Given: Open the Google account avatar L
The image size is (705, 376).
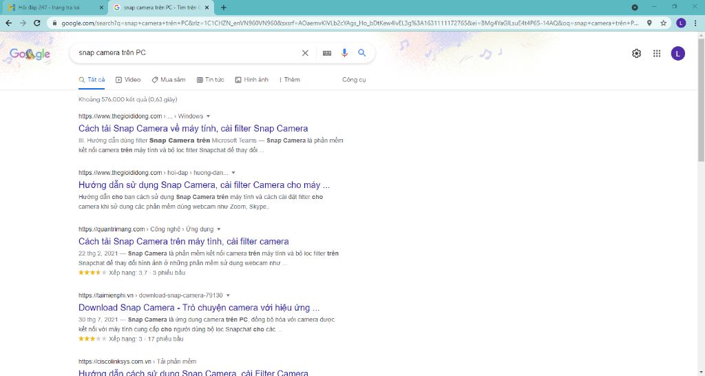Looking at the screenshot, I should [678, 54].
